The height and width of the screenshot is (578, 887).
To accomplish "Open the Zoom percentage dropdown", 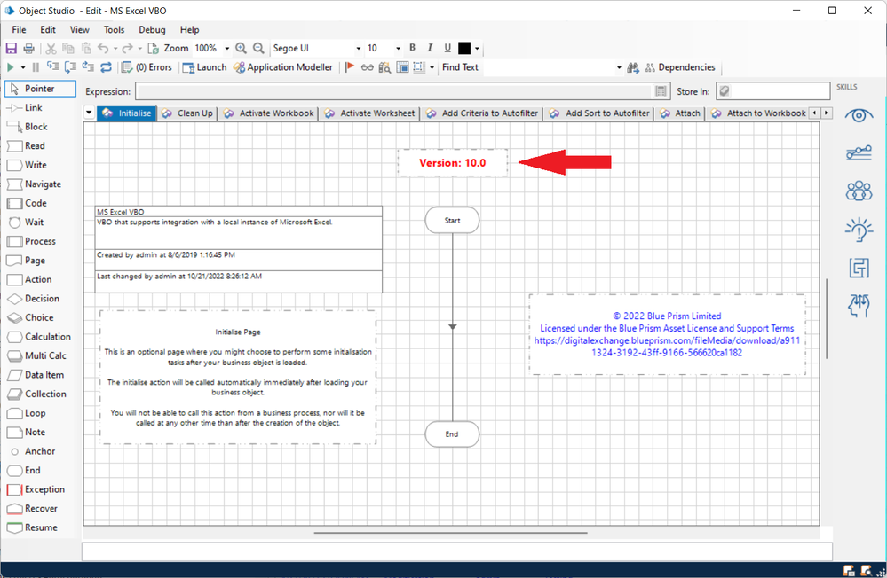I will click(227, 49).
